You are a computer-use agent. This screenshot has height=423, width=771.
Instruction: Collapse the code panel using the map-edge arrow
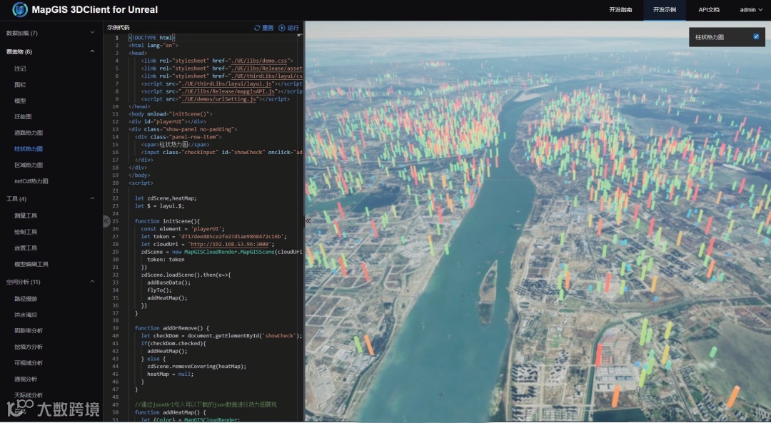tap(308, 221)
